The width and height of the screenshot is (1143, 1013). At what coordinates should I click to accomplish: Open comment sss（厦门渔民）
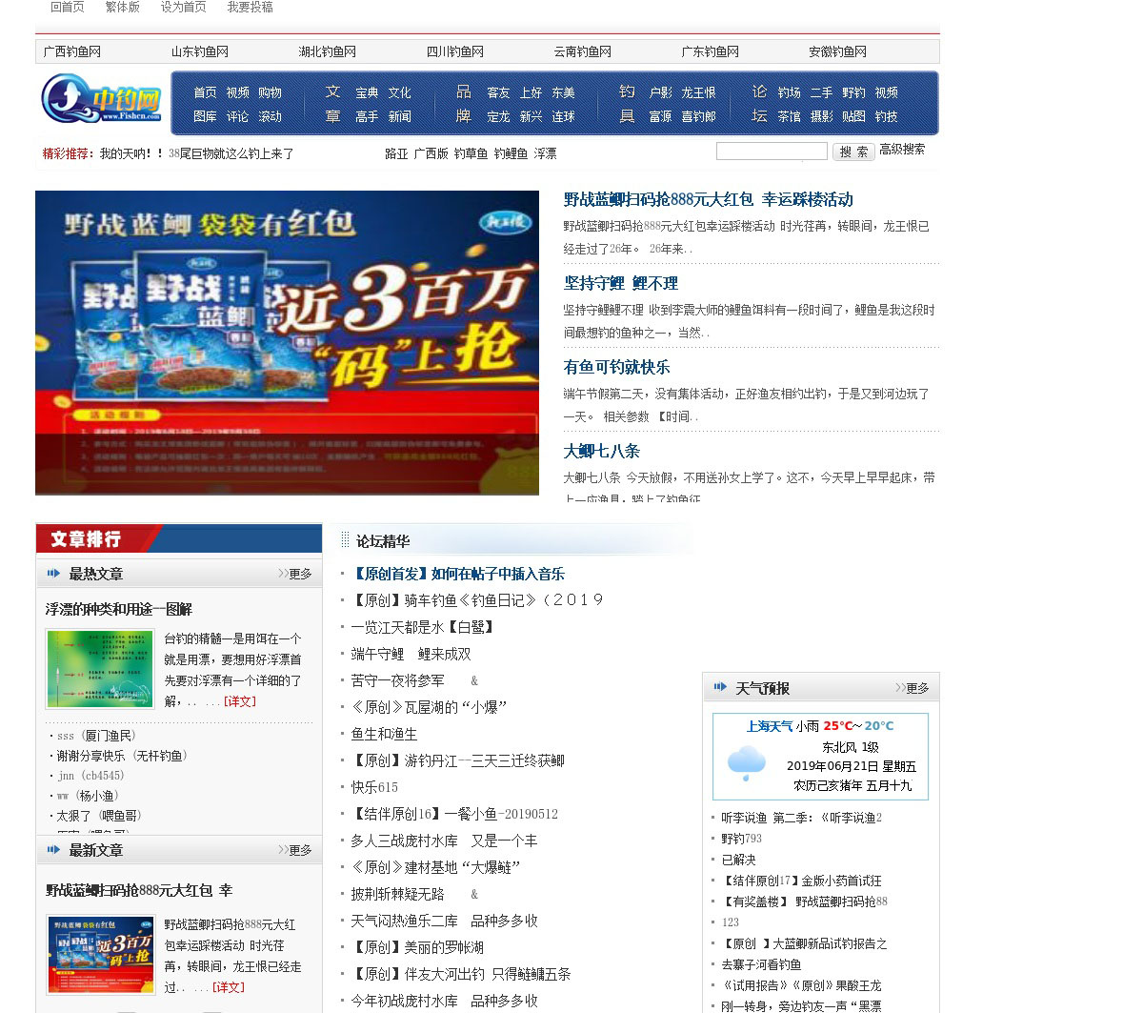pos(96,736)
